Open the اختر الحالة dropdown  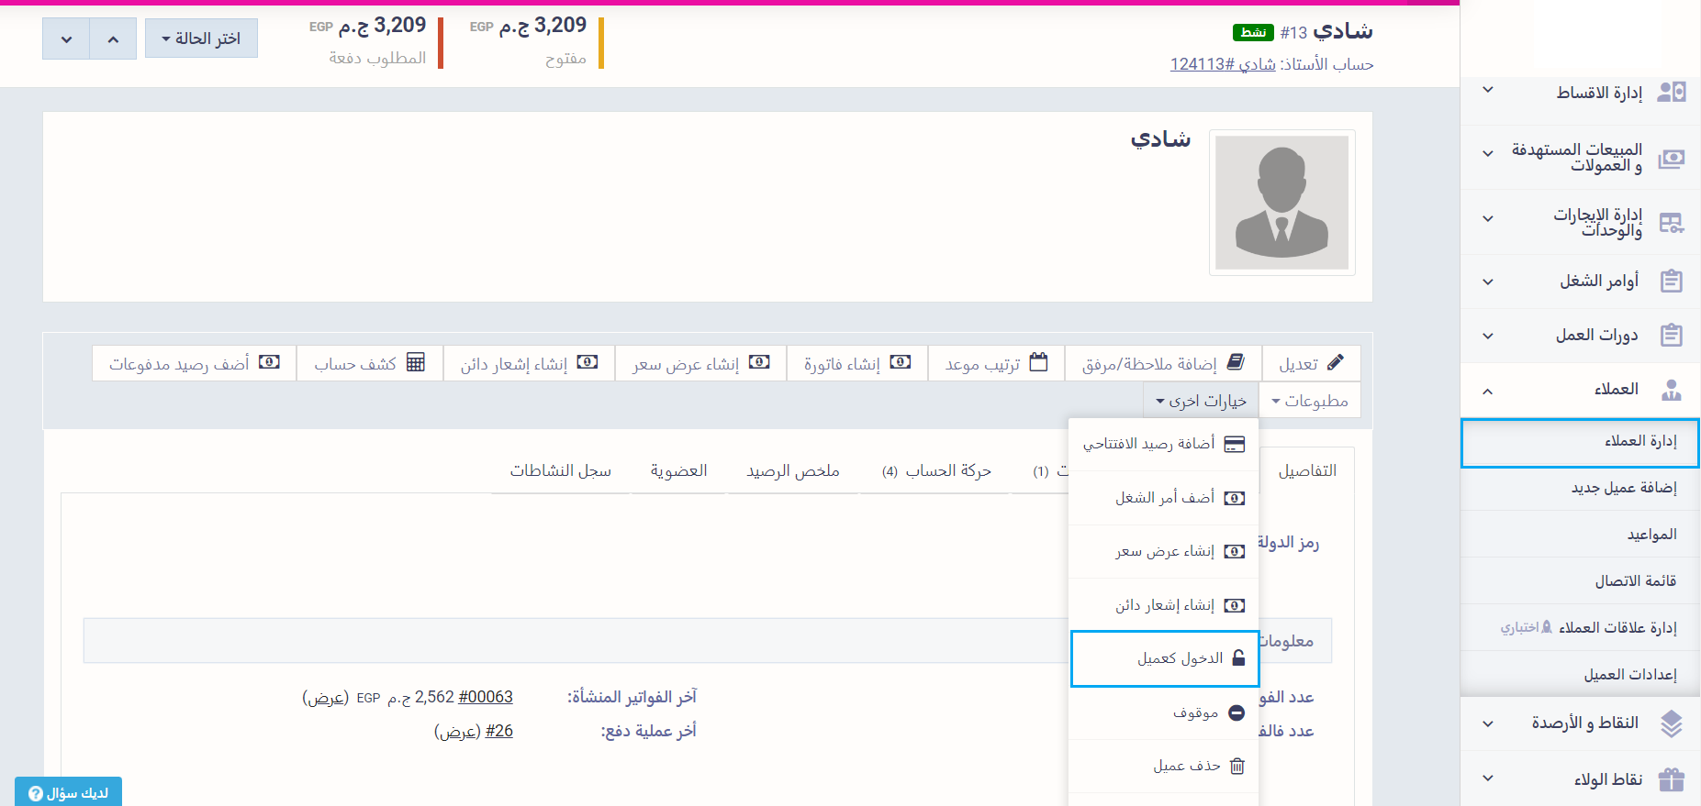[201, 39]
